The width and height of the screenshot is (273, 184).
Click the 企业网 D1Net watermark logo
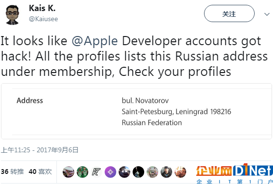(x=234, y=173)
